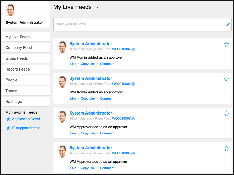234x175 pixels.
Task: Toggle favorite star on third WM Approver post
Action: click(226, 114)
